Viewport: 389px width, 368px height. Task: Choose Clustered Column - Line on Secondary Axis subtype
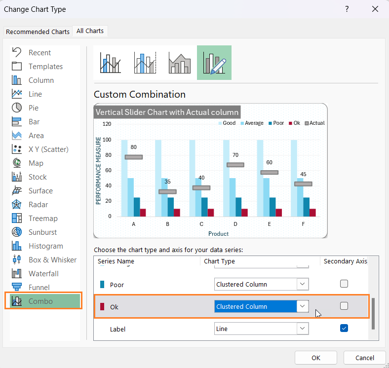click(145, 63)
